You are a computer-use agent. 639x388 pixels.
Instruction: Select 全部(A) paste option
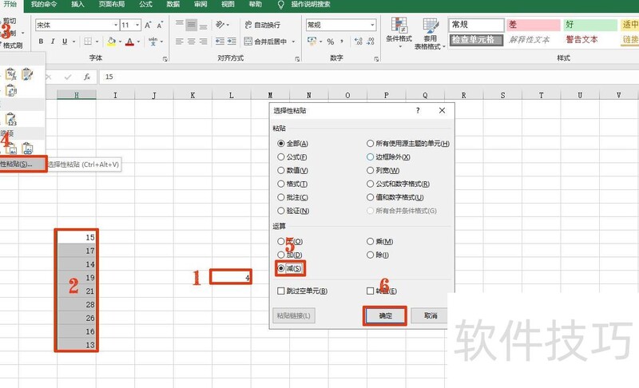coord(292,144)
